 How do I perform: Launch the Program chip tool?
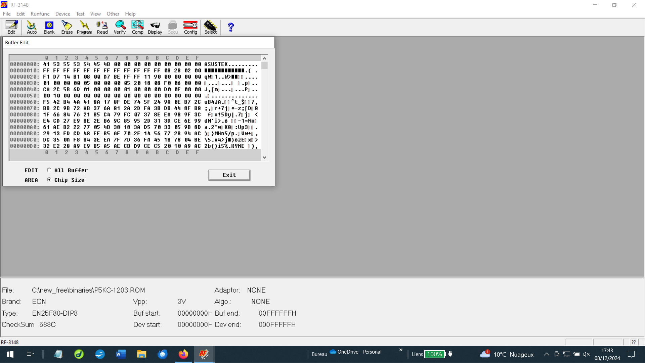[84, 27]
